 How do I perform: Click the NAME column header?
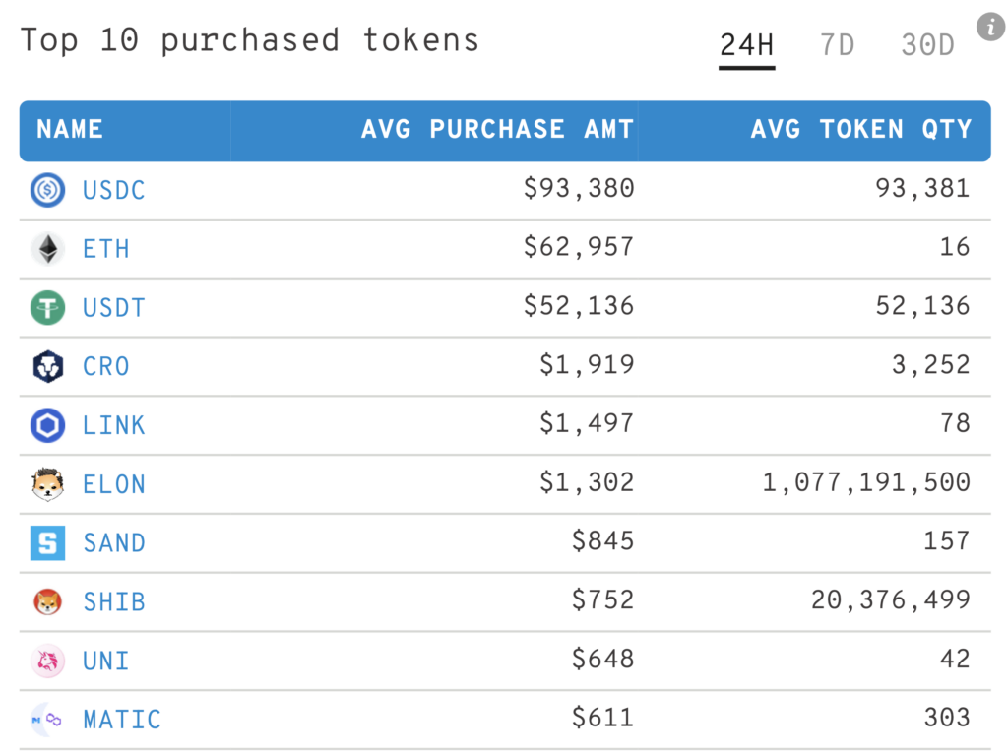(70, 129)
